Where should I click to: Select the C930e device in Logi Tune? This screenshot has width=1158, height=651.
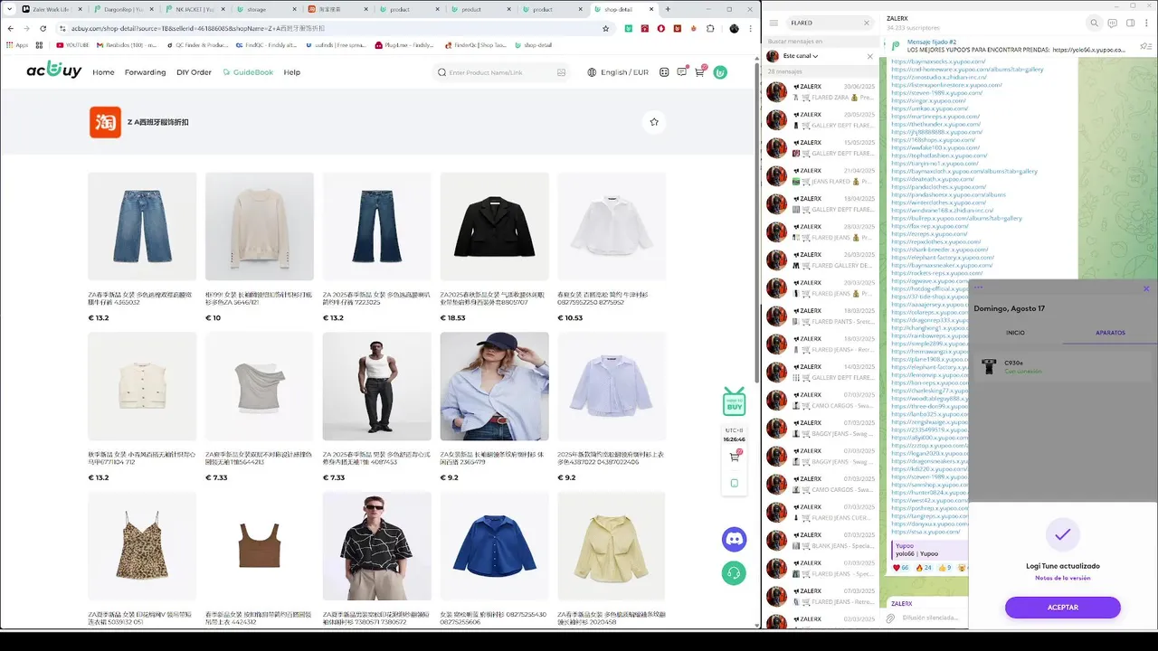pos(1063,366)
